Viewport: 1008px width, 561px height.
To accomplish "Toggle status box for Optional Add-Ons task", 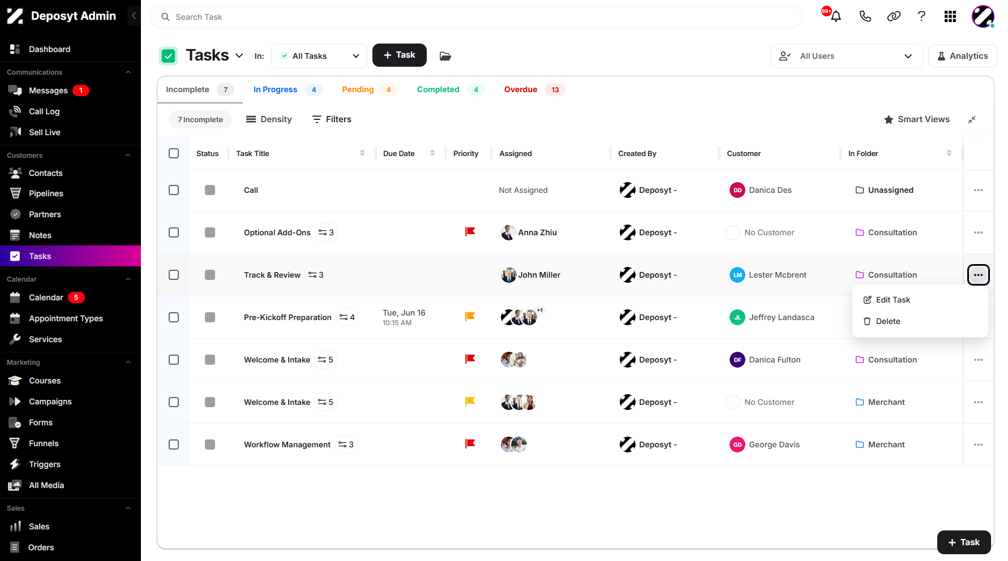I will click(x=210, y=232).
